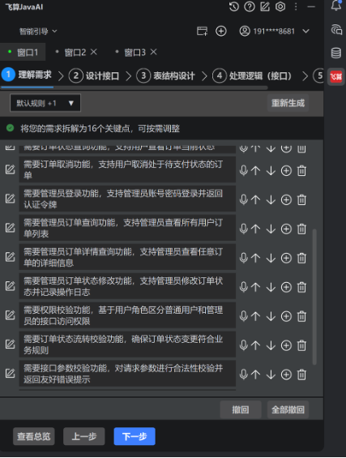Delete the 需要管理员登录功能 row
The width and height of the screenshot is (346, 458).
301,199
